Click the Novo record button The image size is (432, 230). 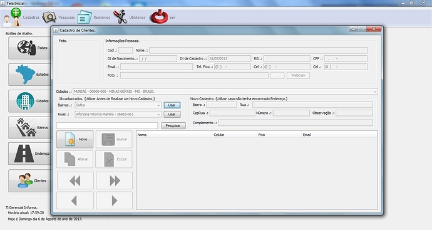point(75,139)
